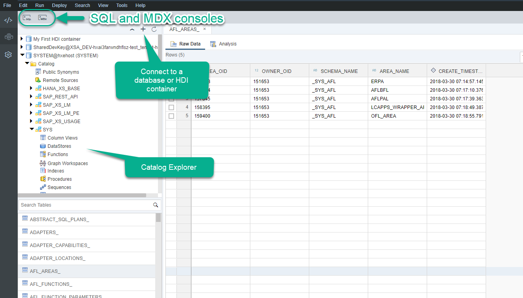Collapse all tree nodes in explorer
Image resolution: width=523 pixels, height=298 pixels.
coord(132,29)
